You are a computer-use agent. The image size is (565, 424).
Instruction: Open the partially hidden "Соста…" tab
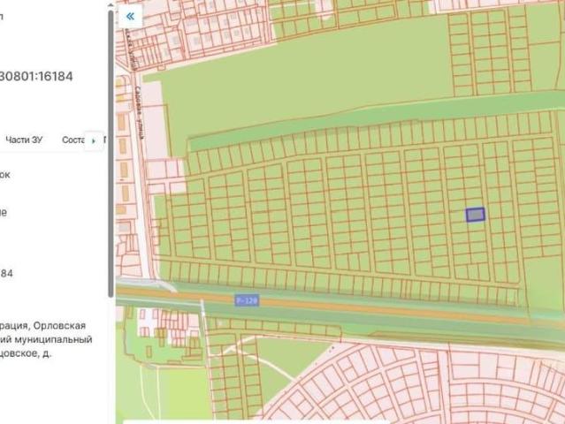[x=73, y=140]
